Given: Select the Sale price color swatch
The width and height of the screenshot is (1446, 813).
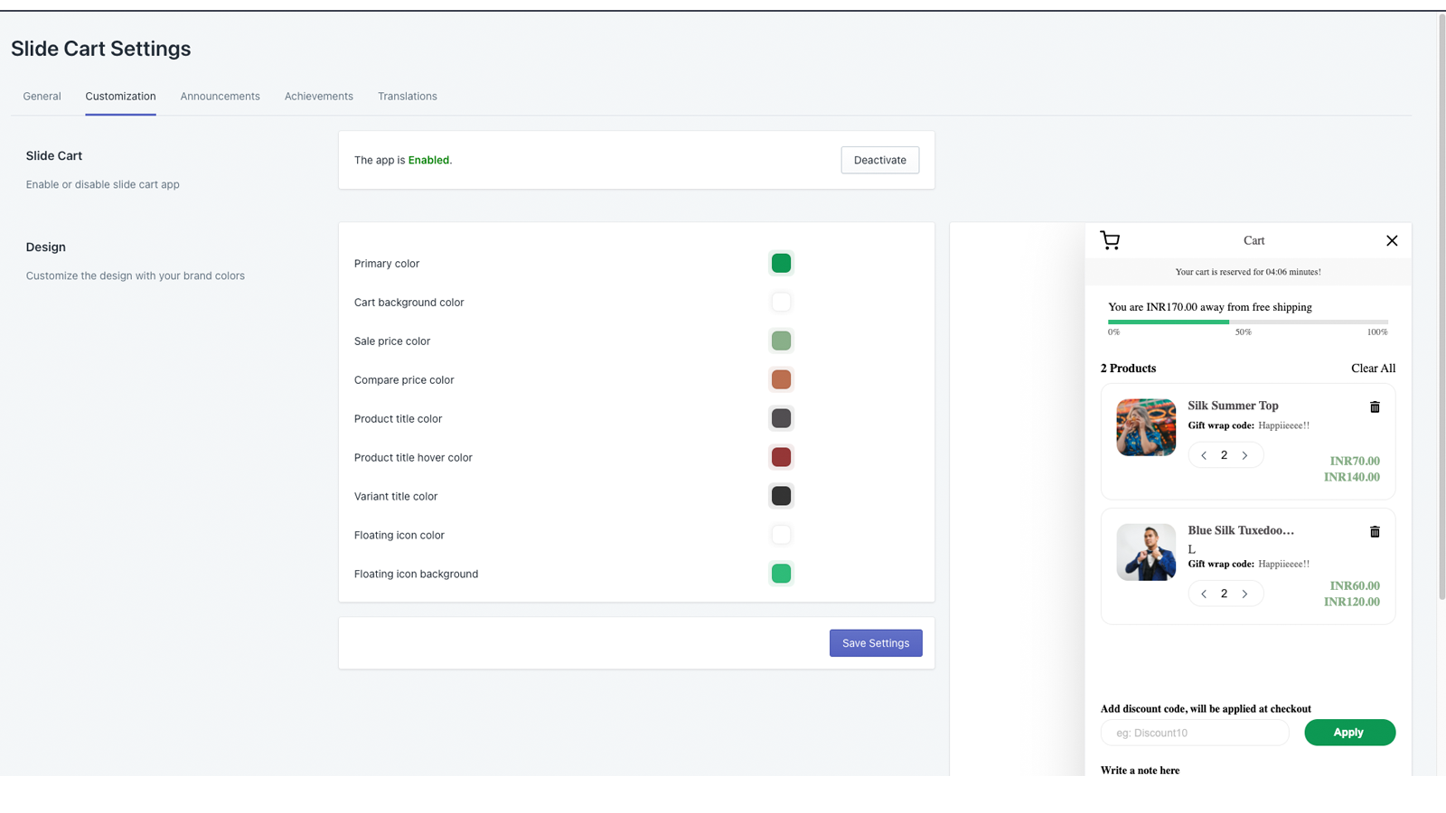Looking at the screenshot, I should tap(781, 341).
